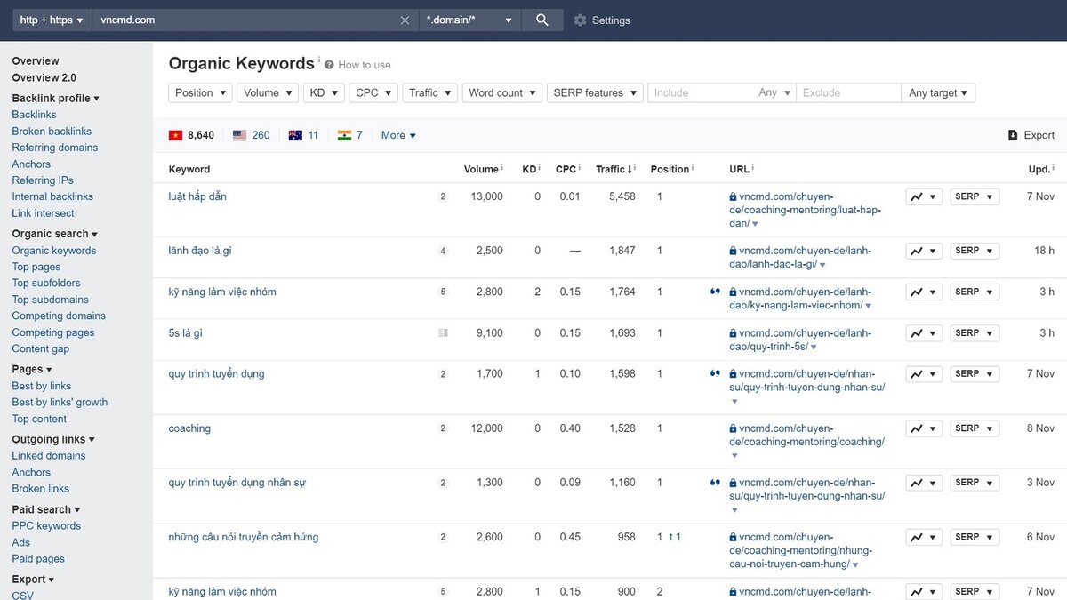Sort table by Position column header
The height and width of the screenshot is (600, 1067).
coord(671,169)
